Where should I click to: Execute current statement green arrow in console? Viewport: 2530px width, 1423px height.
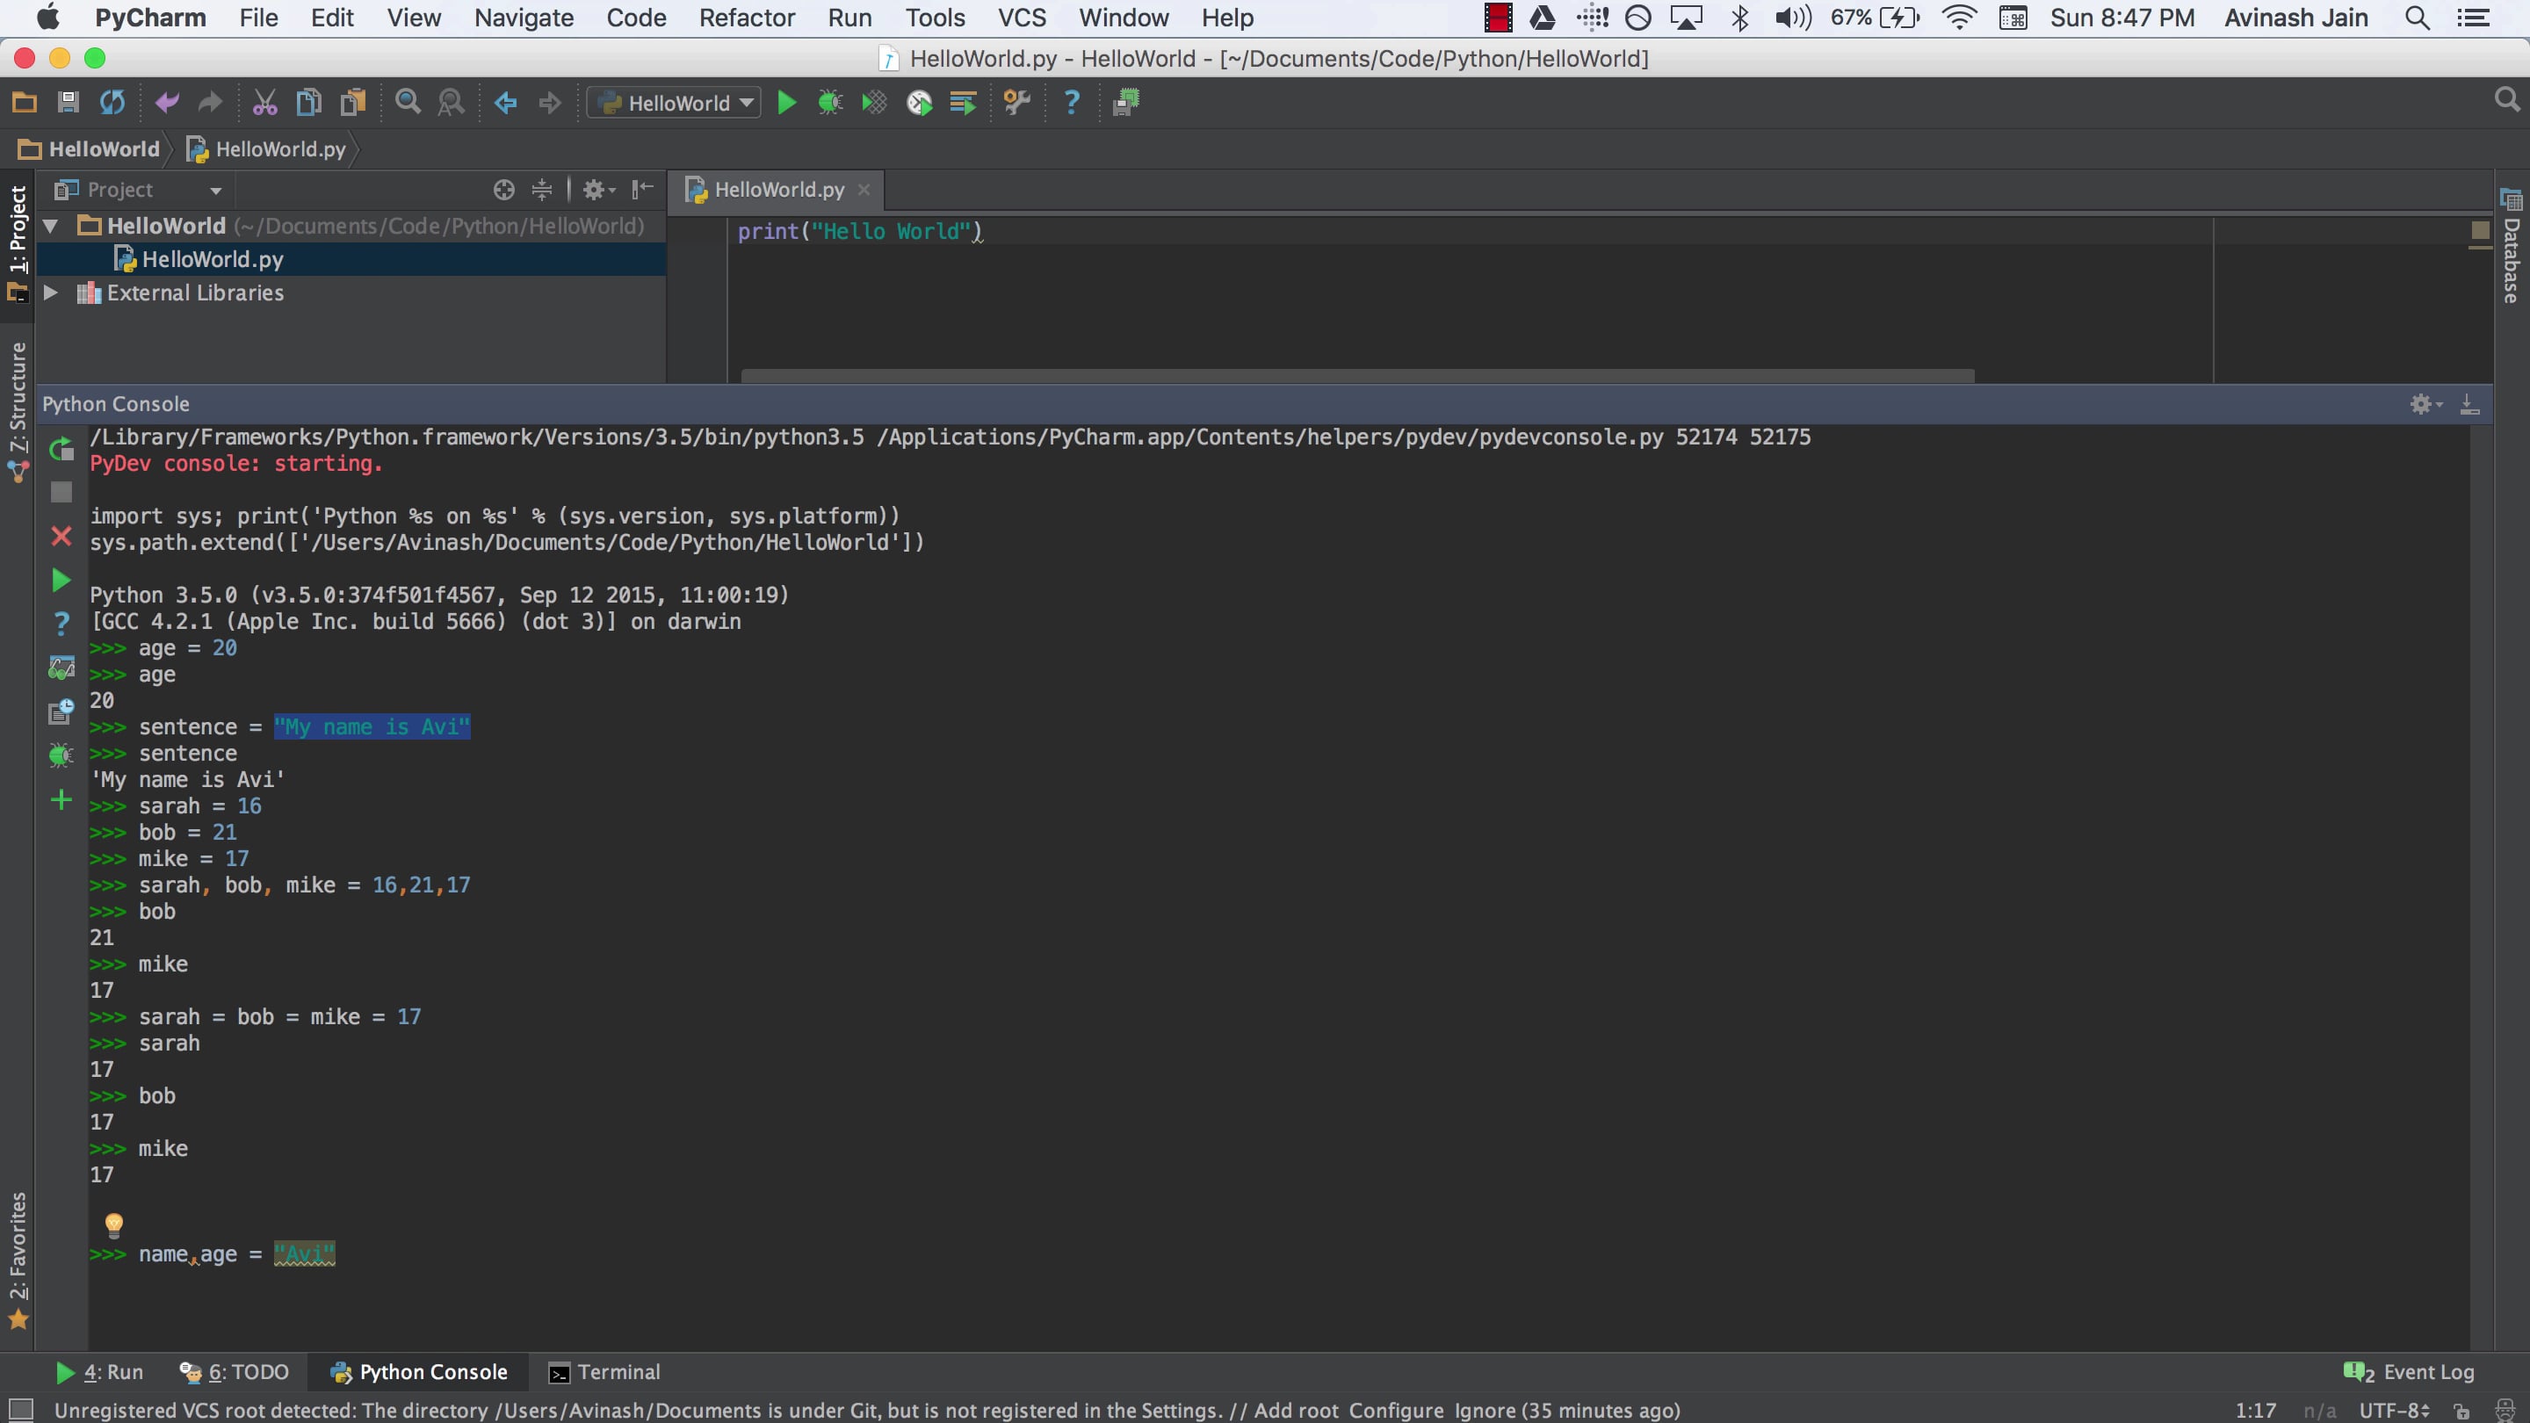click(x=61, y=581)
